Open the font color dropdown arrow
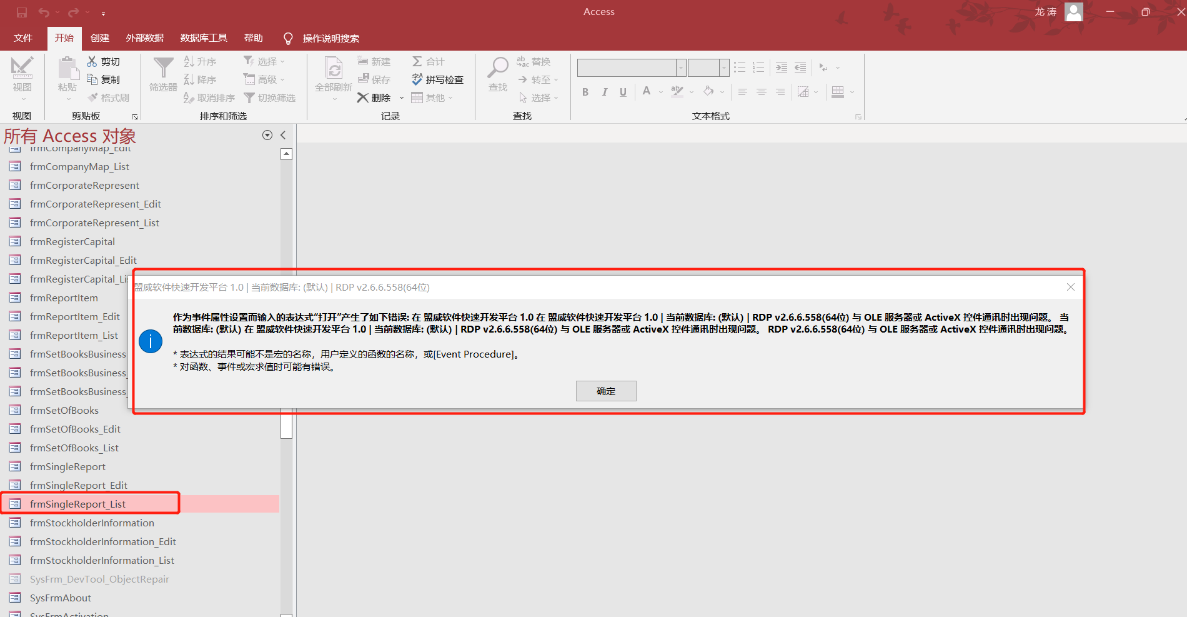1187x617 pixels. (661, 92)
